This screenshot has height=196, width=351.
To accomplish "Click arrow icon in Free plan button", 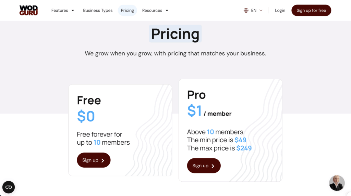I will click(103, 160).
